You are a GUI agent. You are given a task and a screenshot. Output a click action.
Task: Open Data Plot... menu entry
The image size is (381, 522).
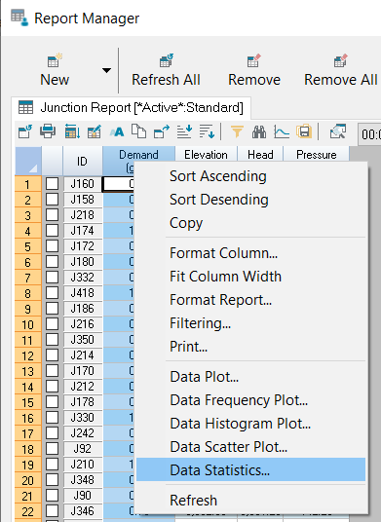click(x=250, y=377)
